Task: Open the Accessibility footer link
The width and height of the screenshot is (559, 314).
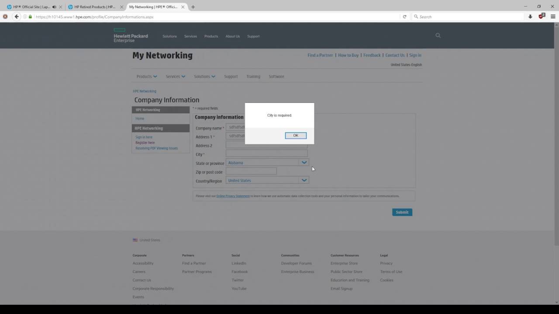Action: point(143,263)
